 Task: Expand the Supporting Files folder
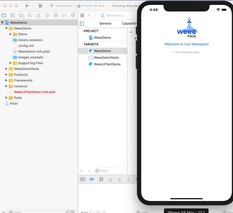pyautogui.click(x=10, y=63)
